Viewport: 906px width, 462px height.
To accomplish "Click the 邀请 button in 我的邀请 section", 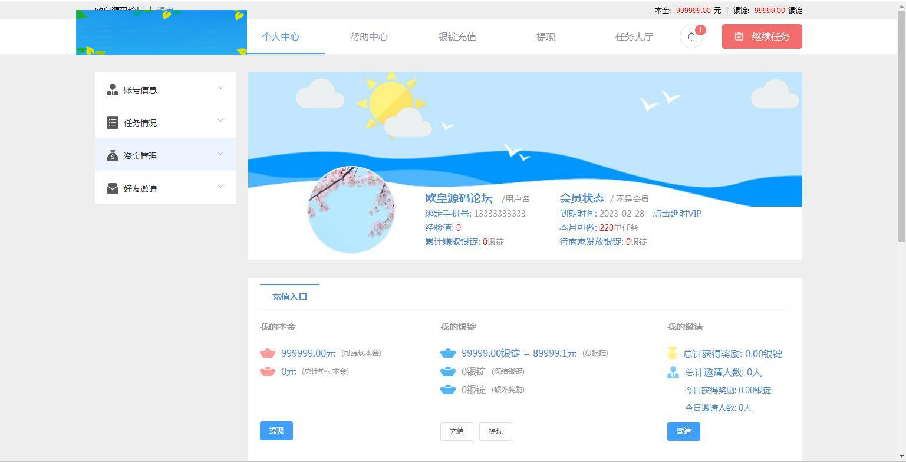I will pyautogui.click(x=683, y=431).
